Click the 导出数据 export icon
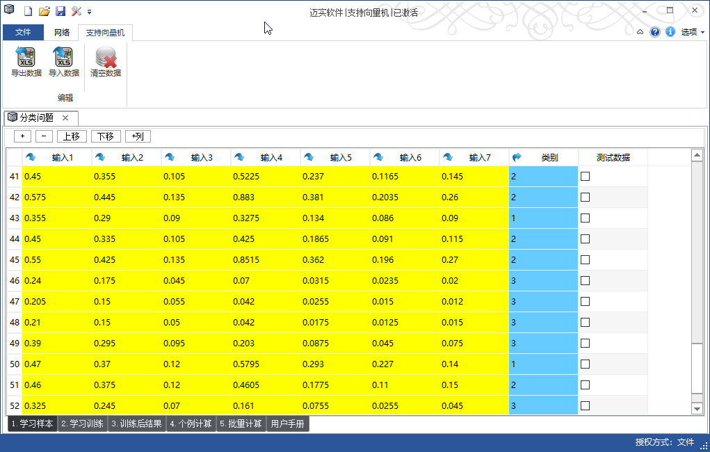Screen dimensions: 710x452 [x=26, y=62]
